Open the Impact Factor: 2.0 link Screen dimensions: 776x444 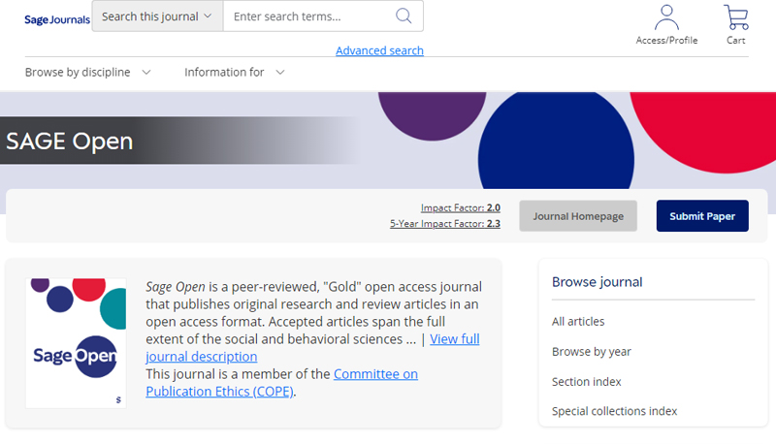460,207
